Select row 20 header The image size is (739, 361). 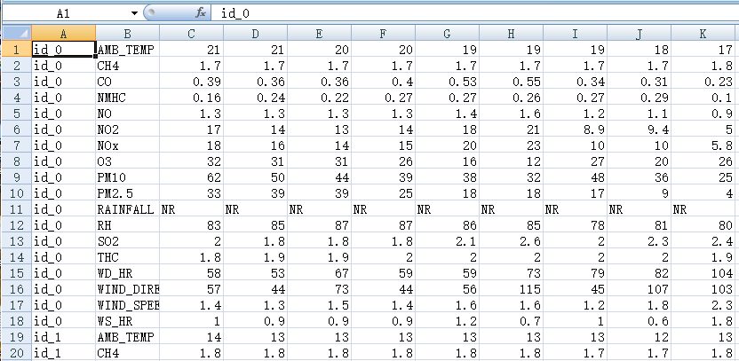pos(17,352)
